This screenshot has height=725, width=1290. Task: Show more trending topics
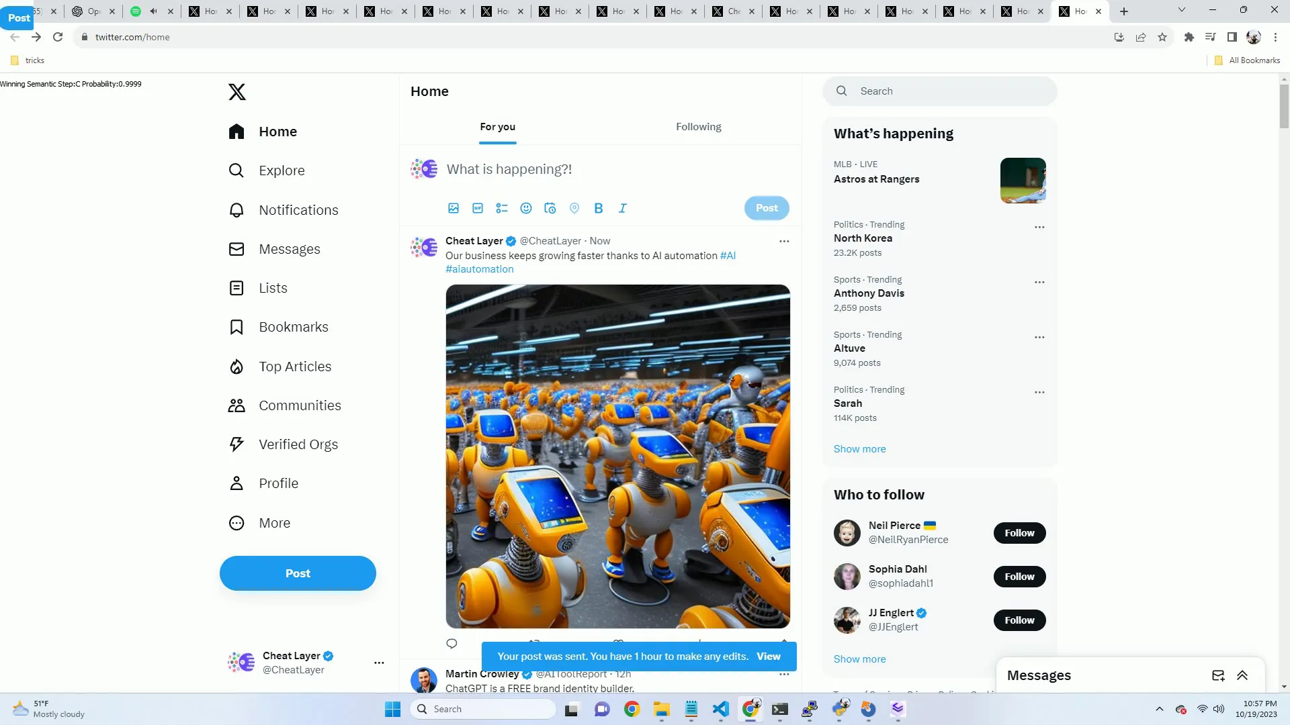[x=860, y=449]
